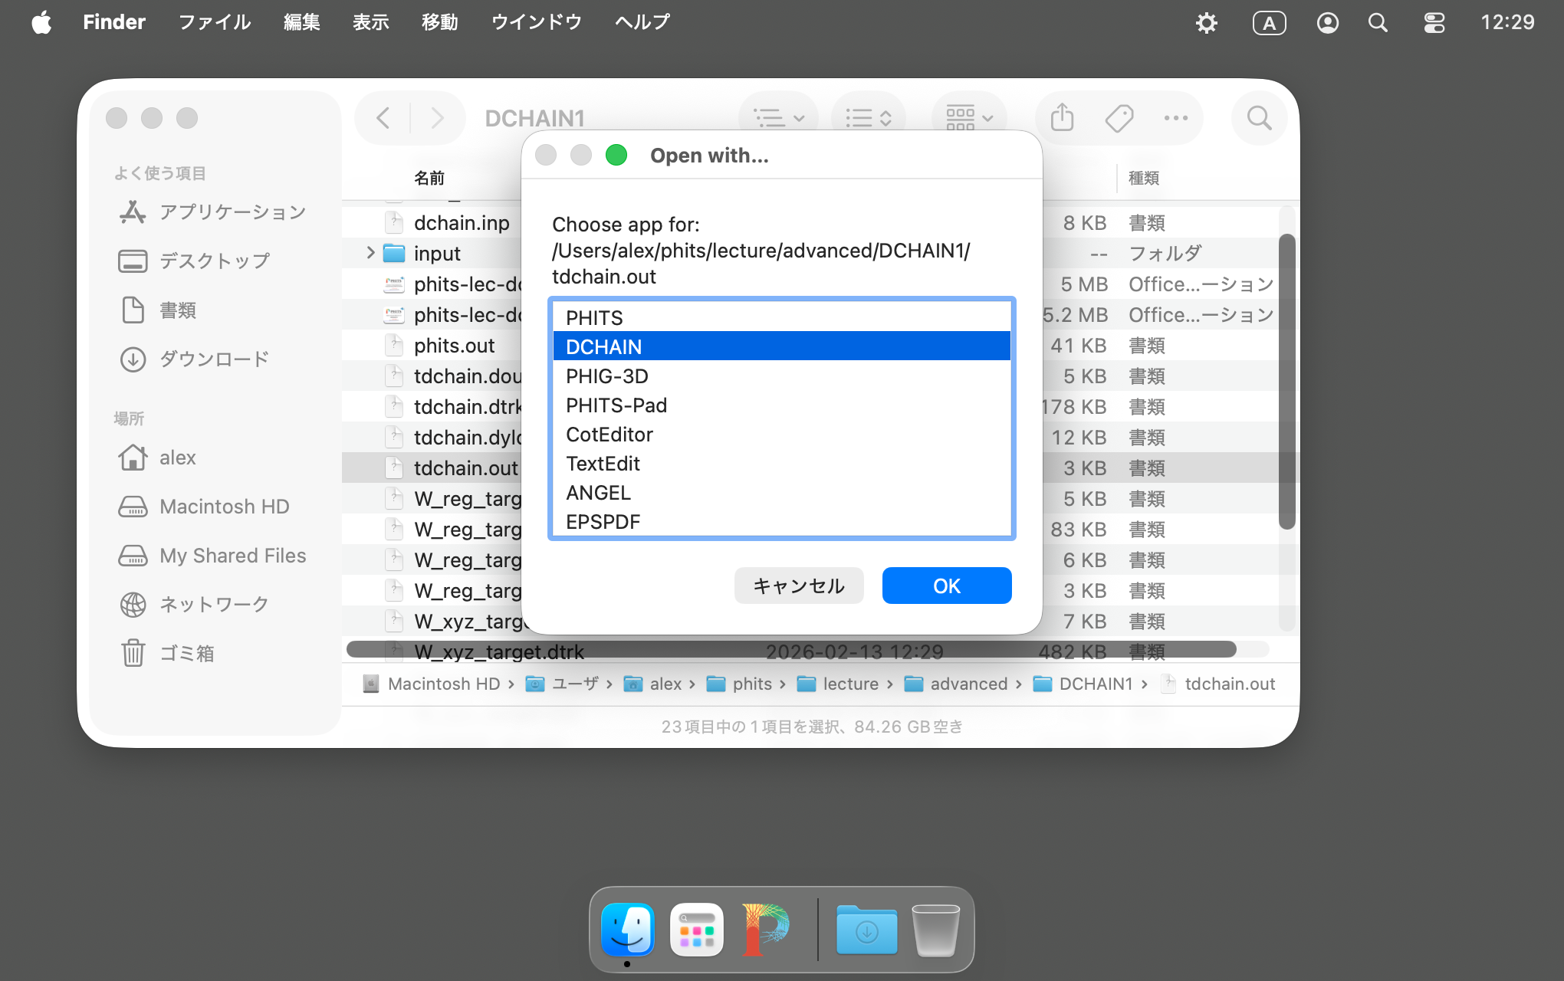Click the Trash icon in Dock
1564x981 pixels.
[x=935, y=930]
